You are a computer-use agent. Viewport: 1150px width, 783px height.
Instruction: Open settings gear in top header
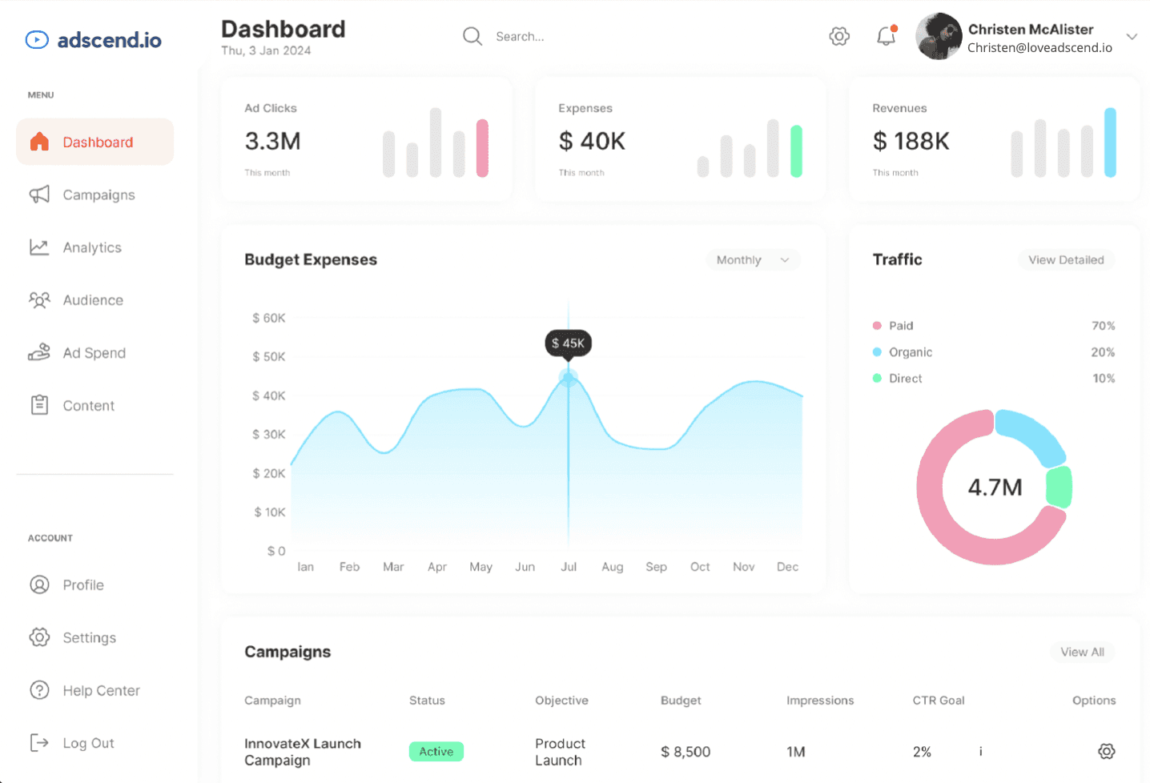click(839, 36)
